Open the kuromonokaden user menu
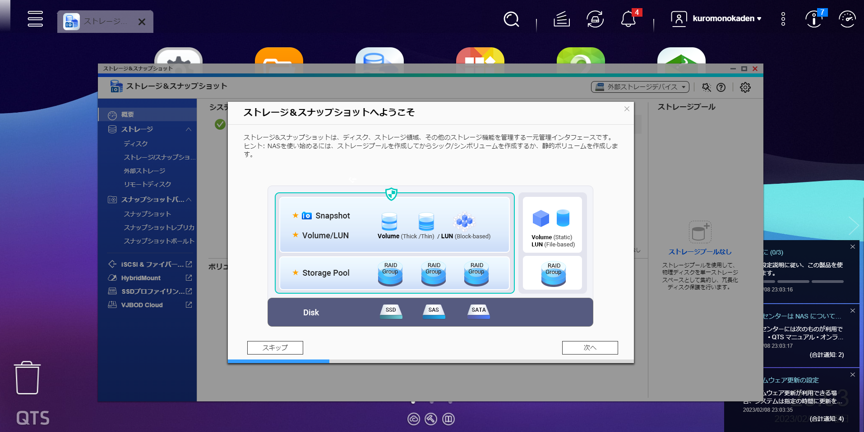This screenshot has width=864, height=432. pyautogui.click(x=716, y=18)
